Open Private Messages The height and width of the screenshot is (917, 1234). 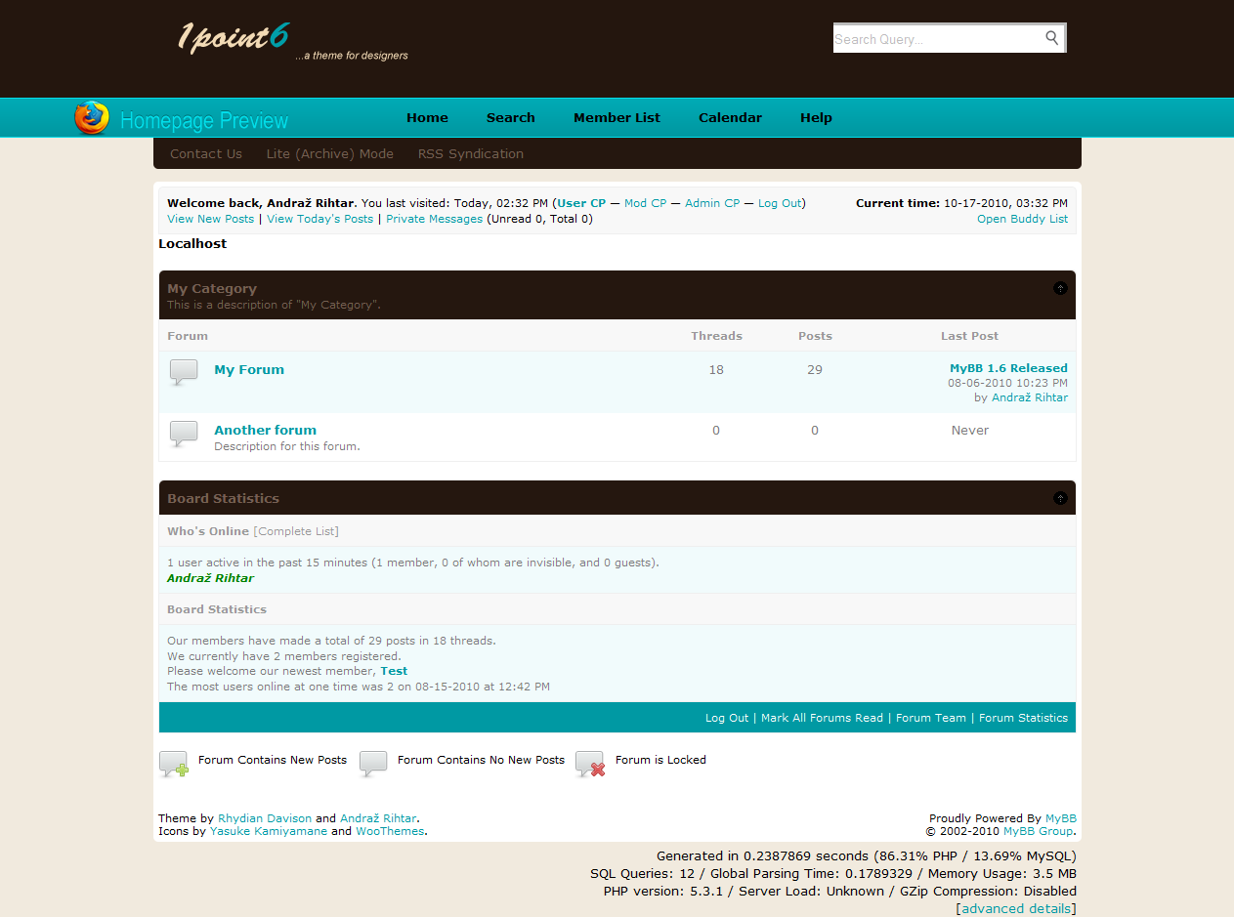coord(435,219)
